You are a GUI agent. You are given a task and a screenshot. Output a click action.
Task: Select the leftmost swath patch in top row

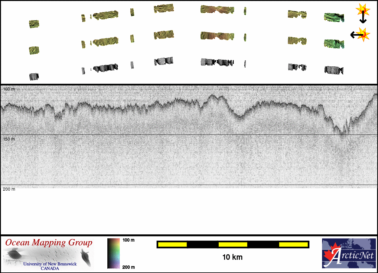click(x=34, y=24)
